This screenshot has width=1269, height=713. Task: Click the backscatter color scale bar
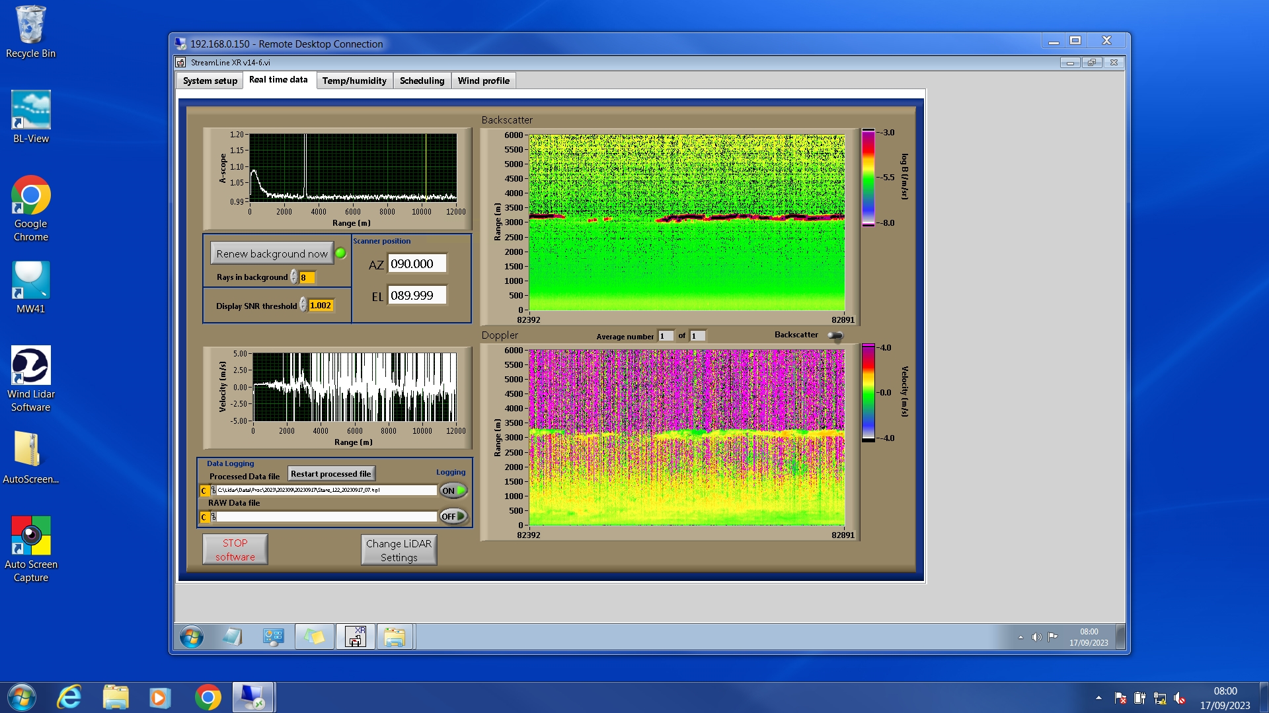(x=868, y=177)
